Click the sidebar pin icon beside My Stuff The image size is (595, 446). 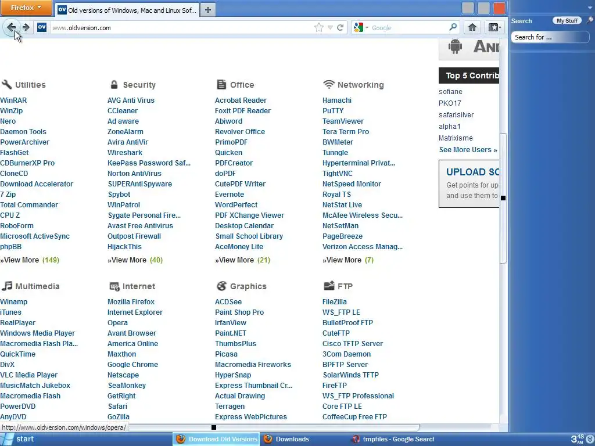[590, 20]
